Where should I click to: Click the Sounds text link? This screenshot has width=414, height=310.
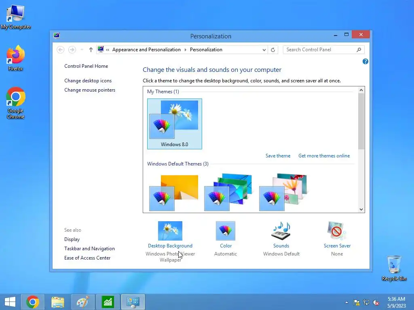[281, 246]
